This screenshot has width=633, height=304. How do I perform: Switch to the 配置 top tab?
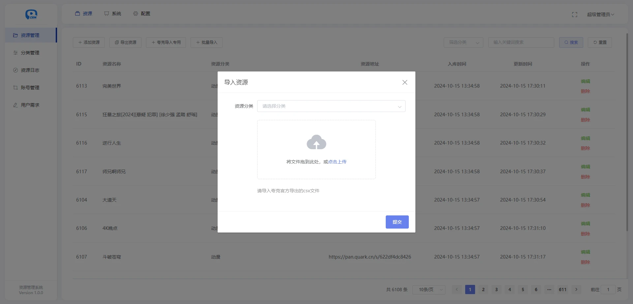click(142, 14)
